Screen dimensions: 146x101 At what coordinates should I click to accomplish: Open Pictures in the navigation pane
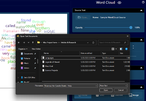coord(27,58)
